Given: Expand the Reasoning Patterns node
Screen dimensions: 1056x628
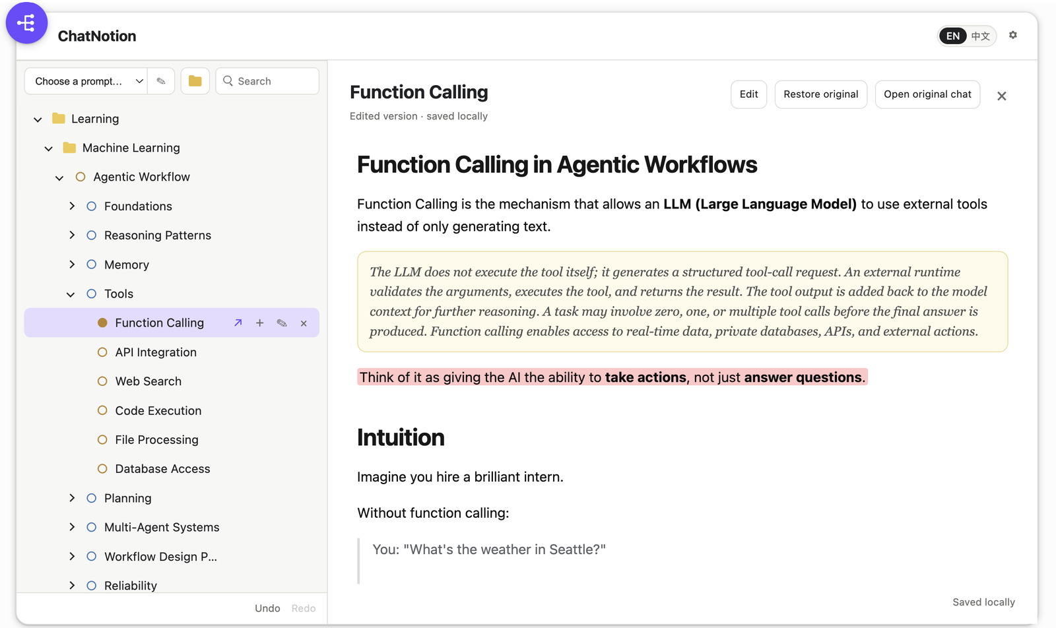Looking at the screenshot, I should [x=72, y=235].
